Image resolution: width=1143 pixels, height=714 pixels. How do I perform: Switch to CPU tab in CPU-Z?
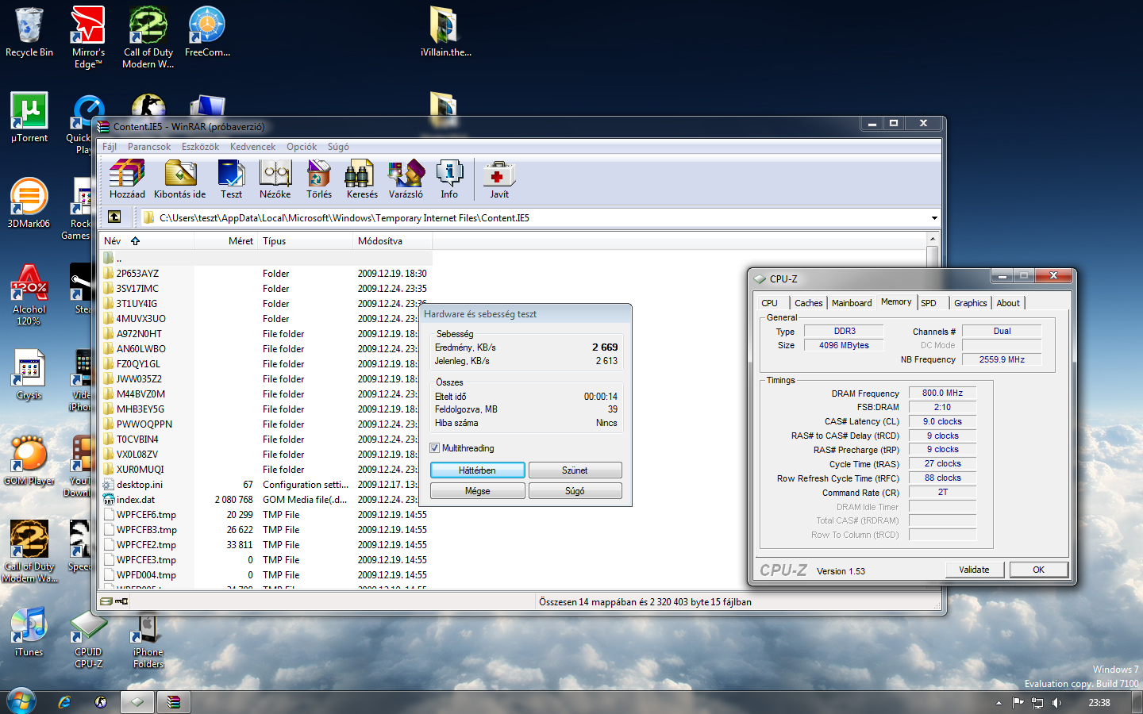[770, 303]
